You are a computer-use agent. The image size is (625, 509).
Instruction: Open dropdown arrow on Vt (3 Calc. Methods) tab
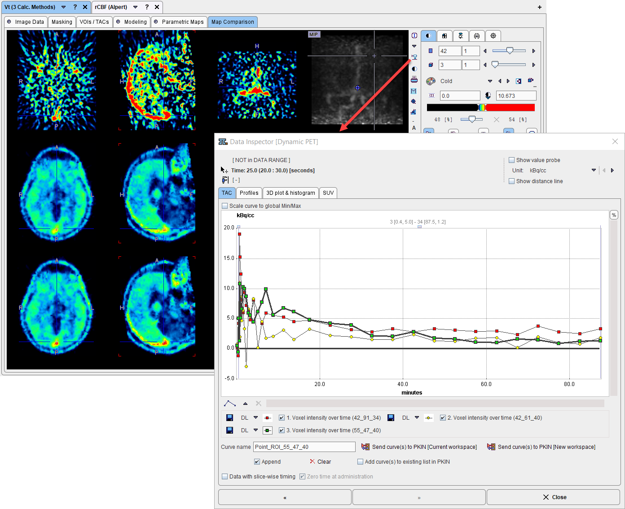pyautogui.click(x=63, y=7)
